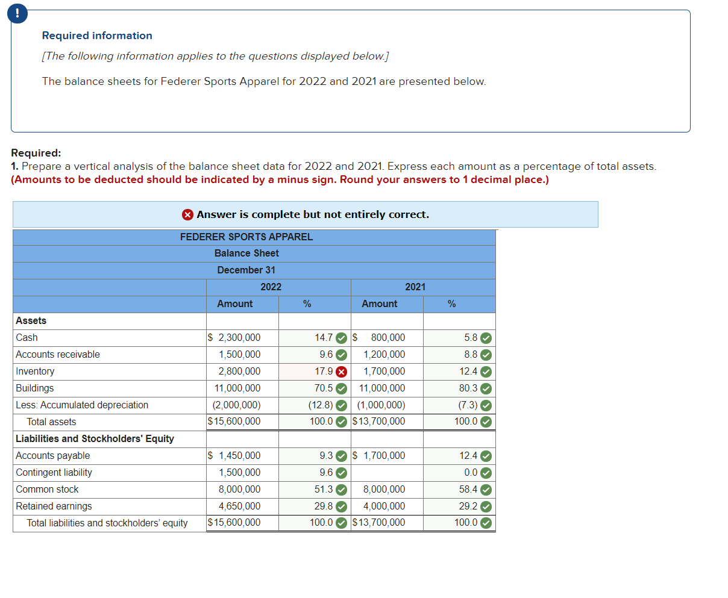Click the blue exclamation alert icon

(17, 14)
